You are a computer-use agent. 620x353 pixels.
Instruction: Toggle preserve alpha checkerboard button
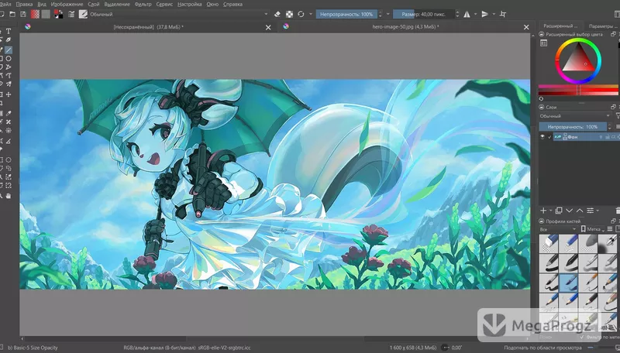(x=289, y=14)
